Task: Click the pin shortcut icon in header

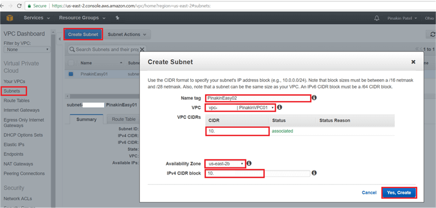Action: pyautogui.click(x=118, y=18)
